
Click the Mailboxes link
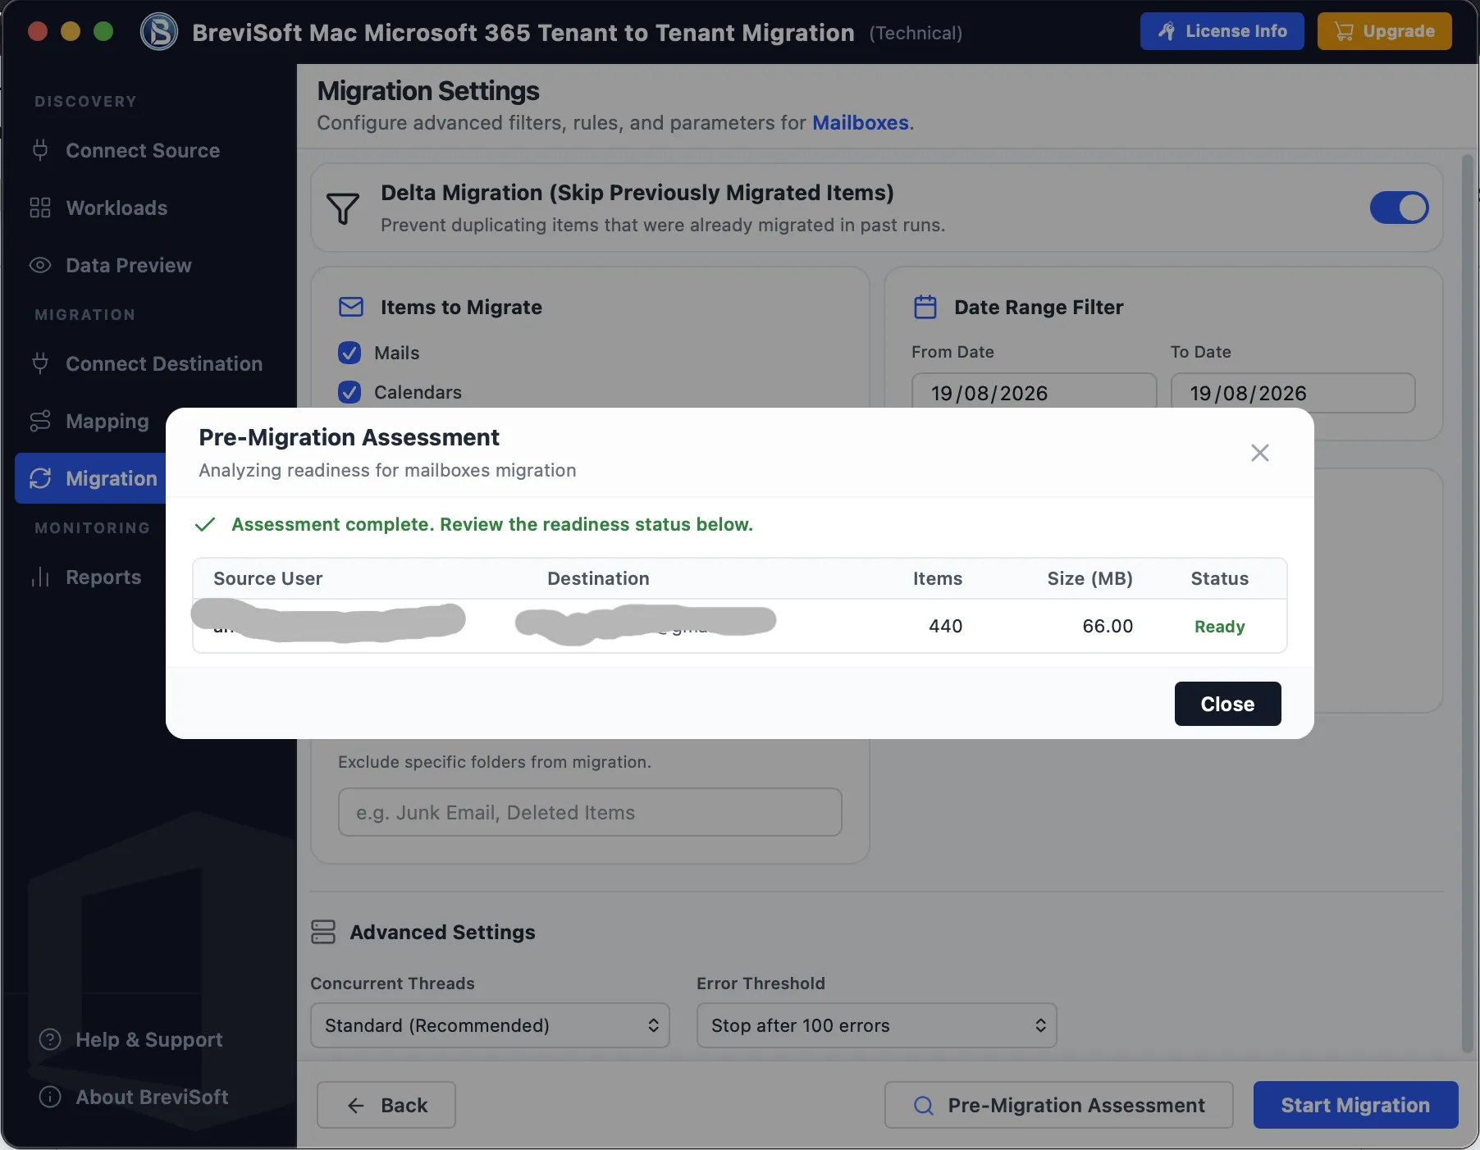pos(861,122)
